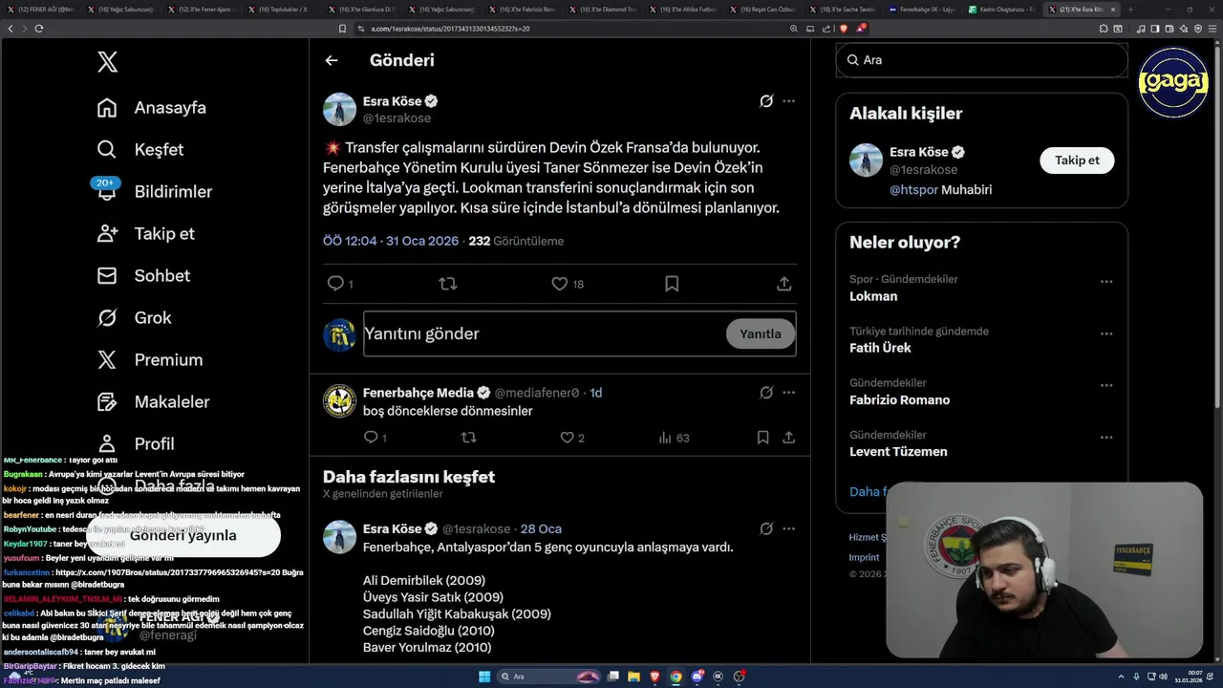
Task: Switch to Fenerbahçe SK browser tab
Action: [921, 10]
